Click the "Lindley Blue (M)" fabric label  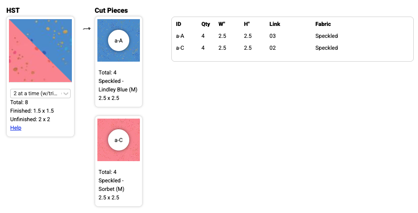[118, 89]
